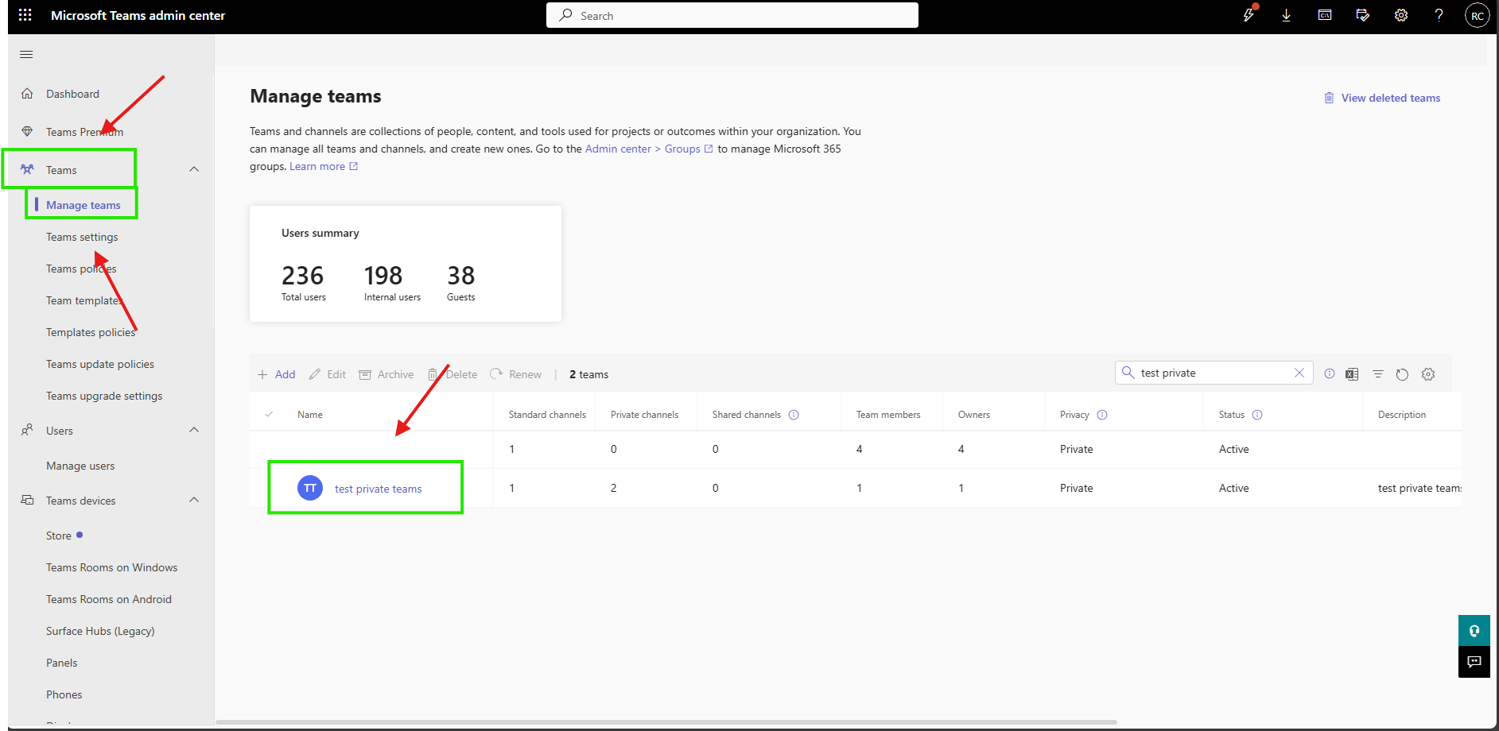Open Surface Hubs (Legacy)
The height and width of the screenshot is (731, 1499).
100,631
